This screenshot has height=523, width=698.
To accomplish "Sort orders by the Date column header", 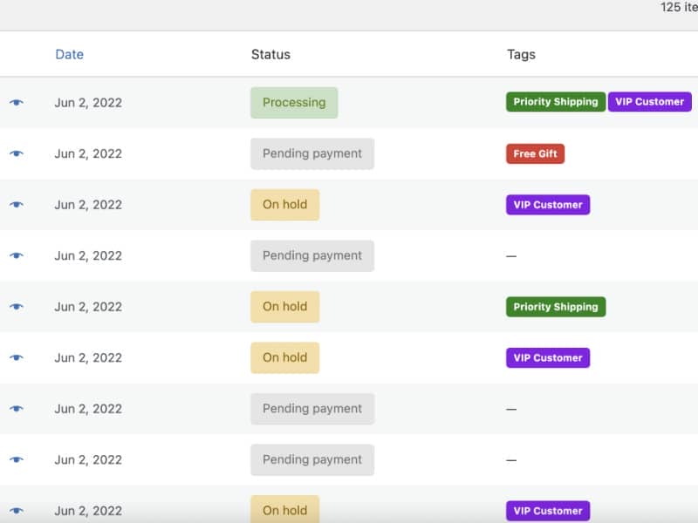I will [x=69, y=54].
